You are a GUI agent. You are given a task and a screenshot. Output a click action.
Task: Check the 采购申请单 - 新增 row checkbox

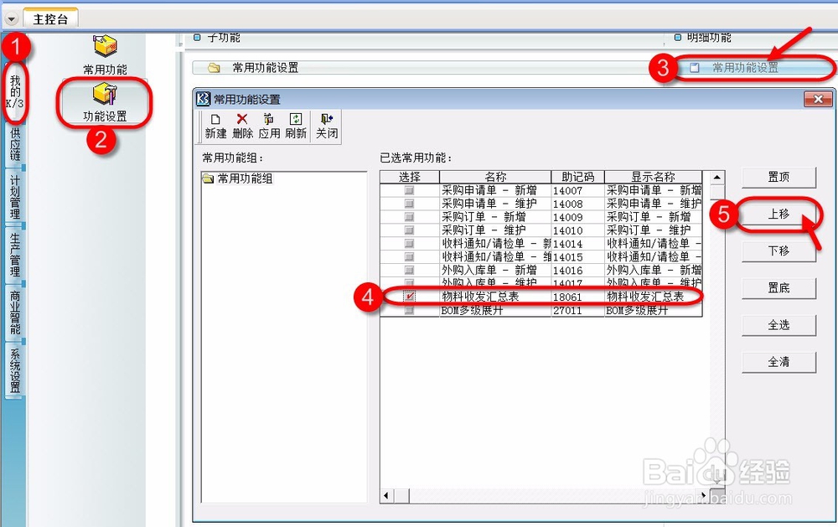click(409, 189)
